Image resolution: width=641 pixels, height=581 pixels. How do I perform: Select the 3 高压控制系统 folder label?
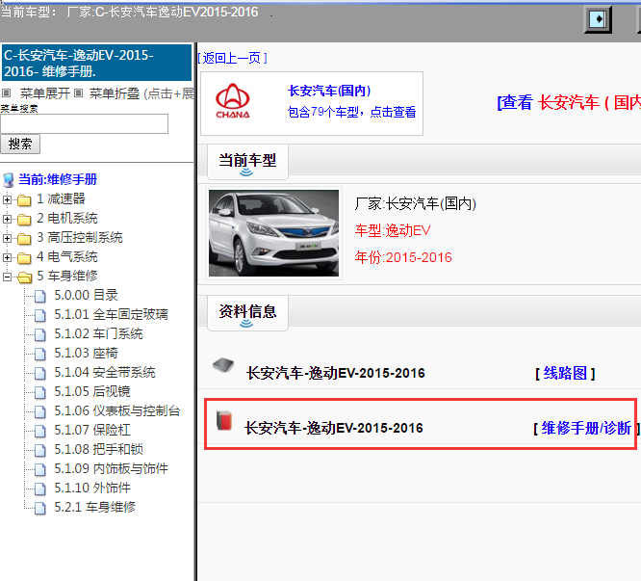tap(79, 237)
